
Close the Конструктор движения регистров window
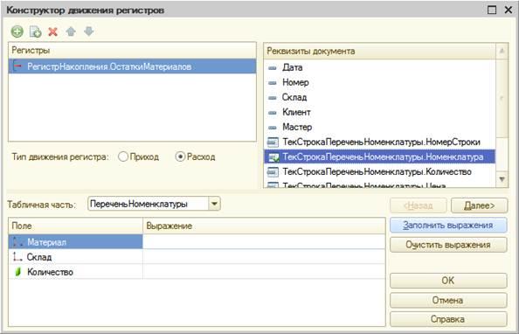pos(508,10)
